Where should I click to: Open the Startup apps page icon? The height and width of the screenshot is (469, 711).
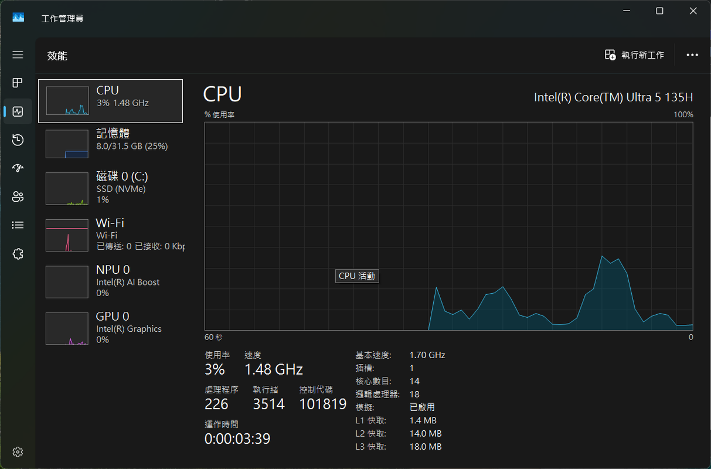click(18, 168)
